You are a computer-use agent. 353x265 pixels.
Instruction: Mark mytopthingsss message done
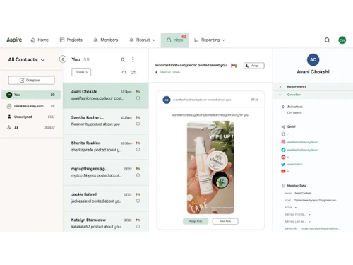tap(138, 175)
